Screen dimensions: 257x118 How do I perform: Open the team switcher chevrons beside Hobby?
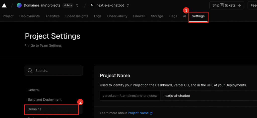(x=77, y=6)
